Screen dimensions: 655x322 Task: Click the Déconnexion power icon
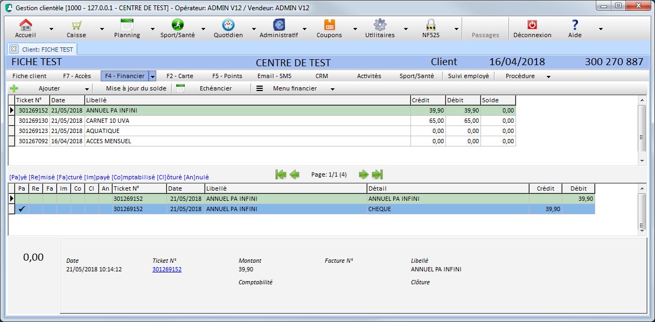click(532, 25)
